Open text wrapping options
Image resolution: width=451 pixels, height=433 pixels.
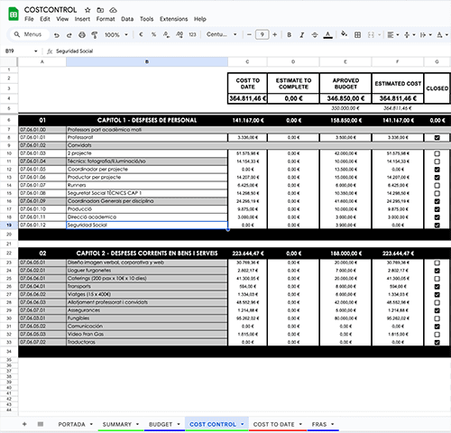426,35
